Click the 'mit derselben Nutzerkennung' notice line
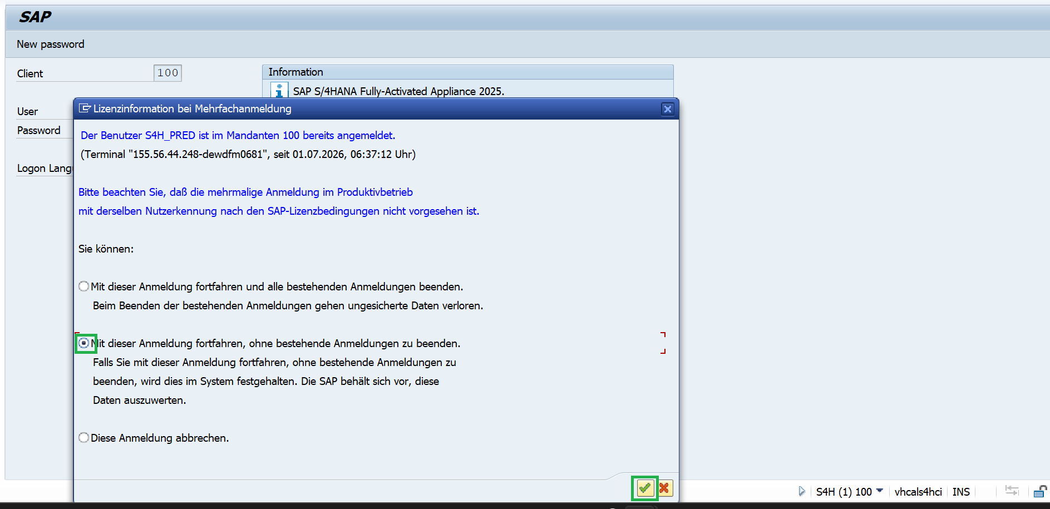 point(279,211)
